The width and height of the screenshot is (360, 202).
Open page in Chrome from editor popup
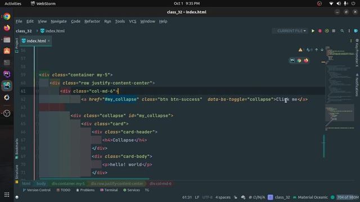[299, 61]
